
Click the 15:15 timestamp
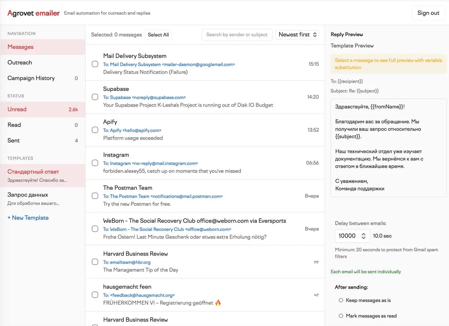(x=314, y=64)
